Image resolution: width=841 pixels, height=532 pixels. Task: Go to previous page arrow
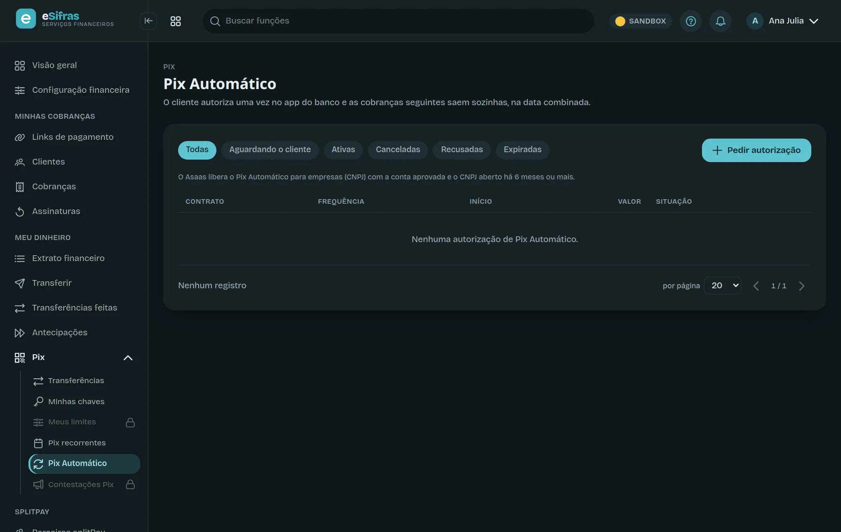(756, 286)
